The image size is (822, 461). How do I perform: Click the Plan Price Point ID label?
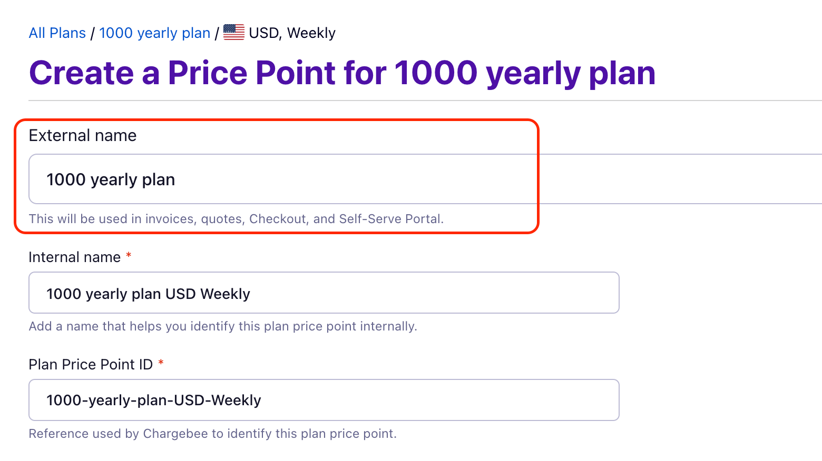point(91,365)
